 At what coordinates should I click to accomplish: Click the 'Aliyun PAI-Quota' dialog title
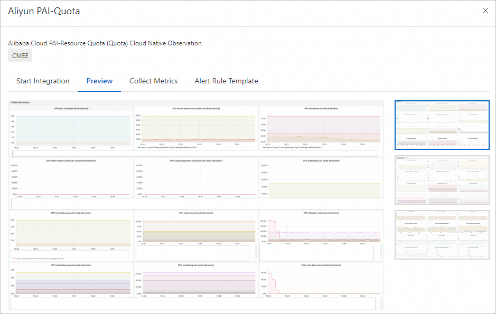click(x=44, y=11)
